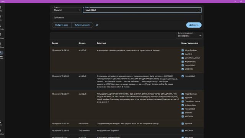Click the timestamp '18 апреля 13:50:59'

click(x=60, y=94)
